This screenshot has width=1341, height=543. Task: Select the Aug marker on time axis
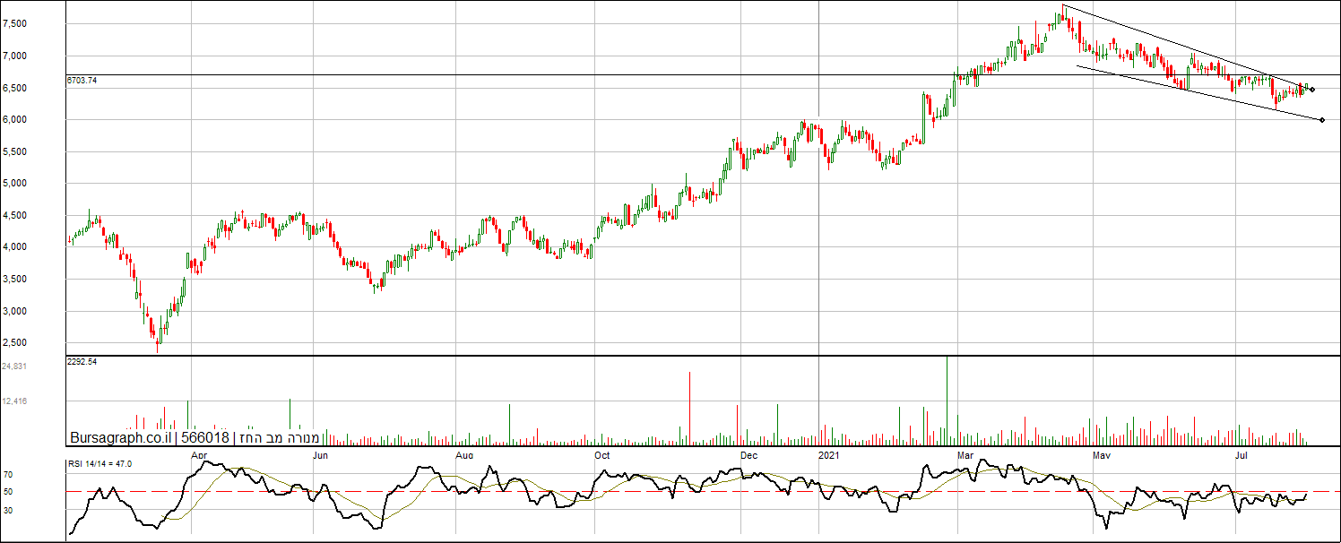464,455
